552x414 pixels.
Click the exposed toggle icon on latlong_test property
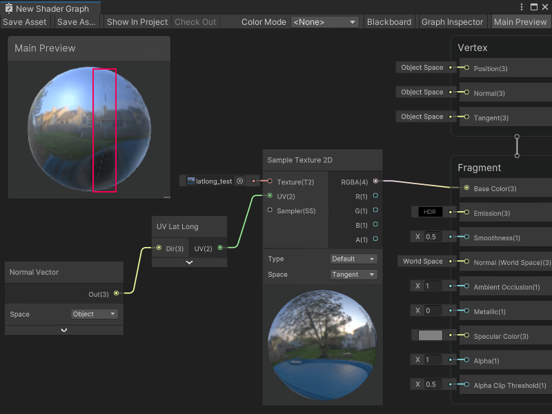pos(239,181)
